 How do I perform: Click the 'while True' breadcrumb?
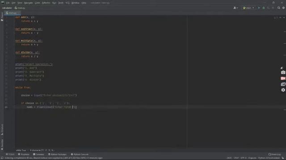(x=21, y=150)
